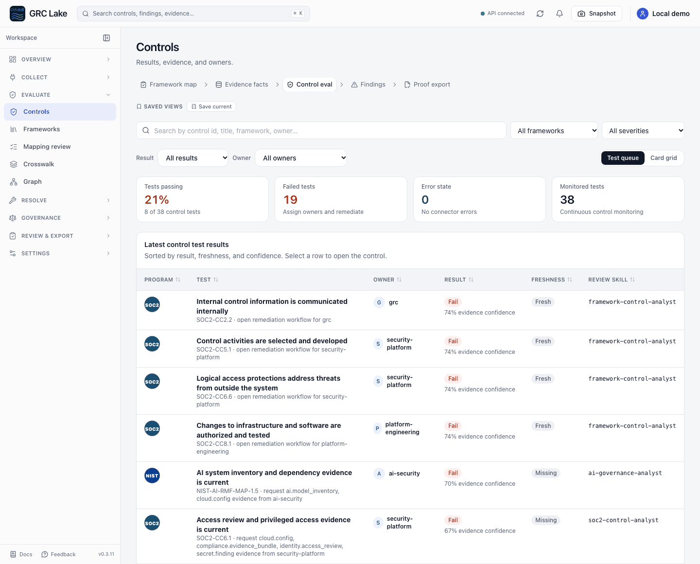Expand the Collect sidebar section
The image size is (700, 564).
(60, 77)
